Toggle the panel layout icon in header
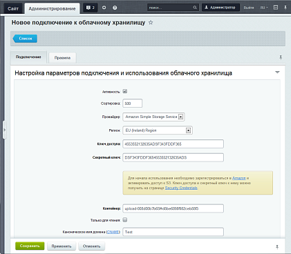Viewport: 291px width, 254px height. click(x=276, y=8)
